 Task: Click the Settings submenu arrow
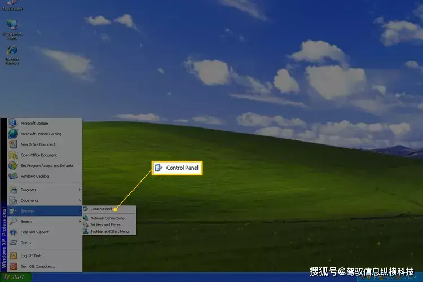coord(80,211)
